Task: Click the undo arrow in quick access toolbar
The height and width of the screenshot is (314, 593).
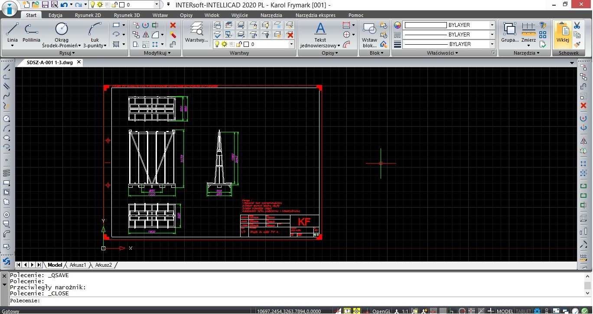Action: point(64,5)
